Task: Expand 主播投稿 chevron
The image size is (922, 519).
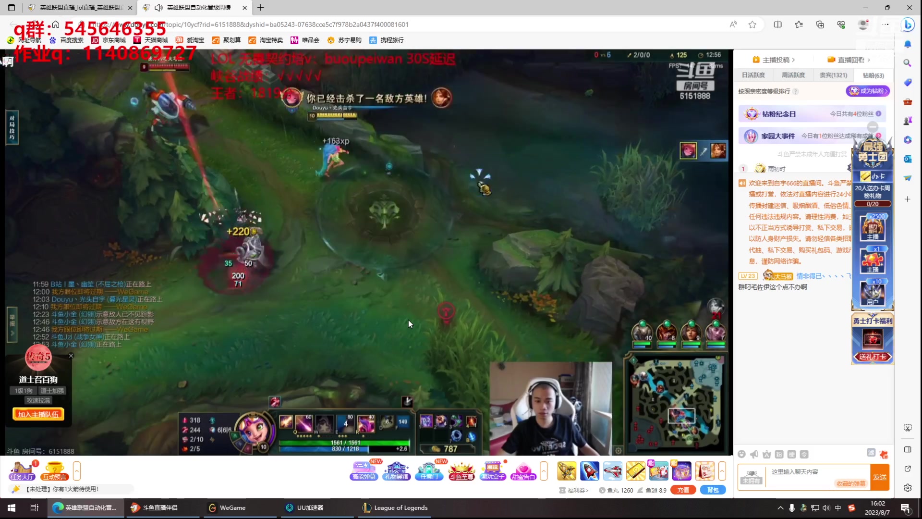Action: pyautogui.click(x=793, y=60)
